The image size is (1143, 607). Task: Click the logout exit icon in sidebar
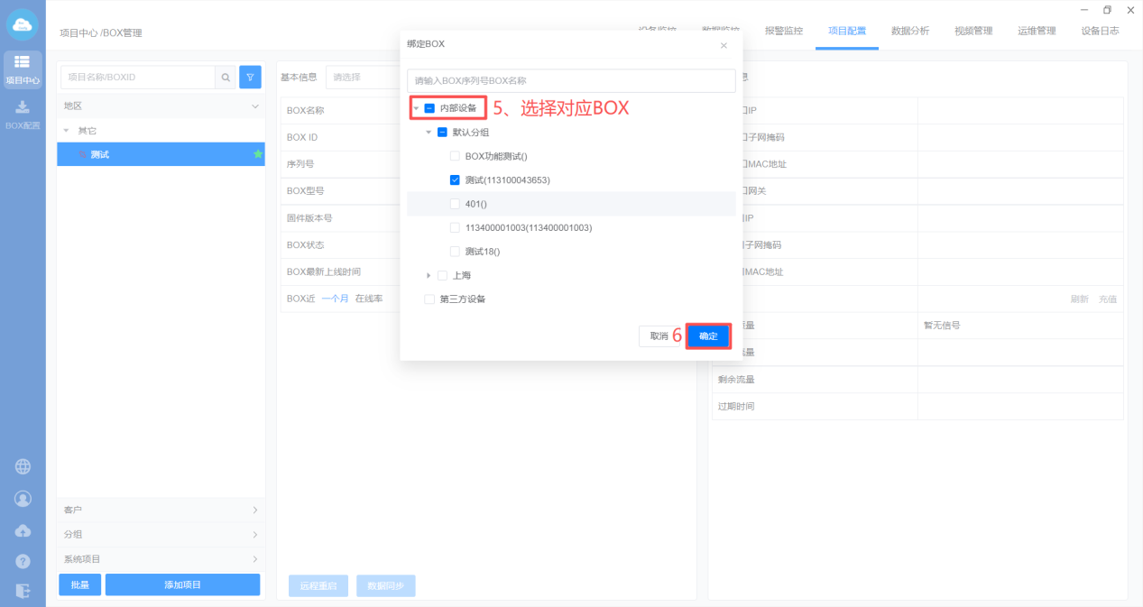click(x=23, y=591)
